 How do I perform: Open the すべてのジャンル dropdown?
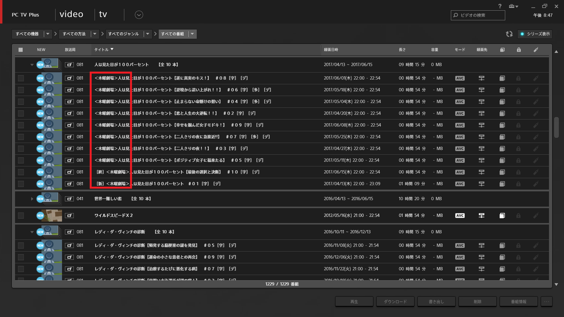(x=148, y=34)
